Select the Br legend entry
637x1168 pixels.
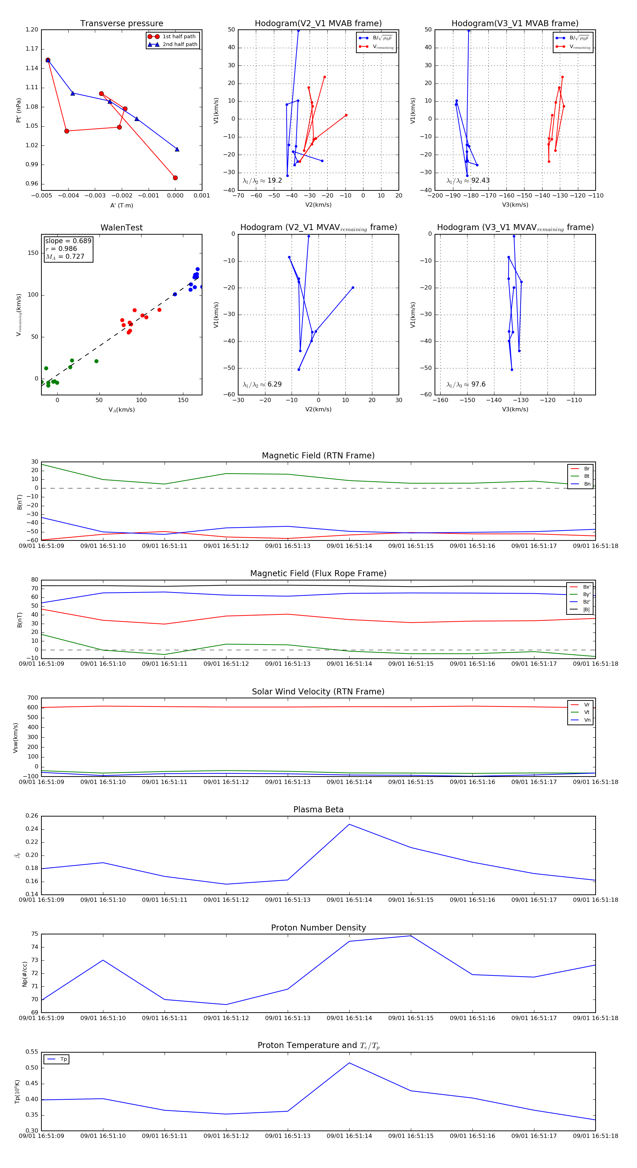coord(580,469)
